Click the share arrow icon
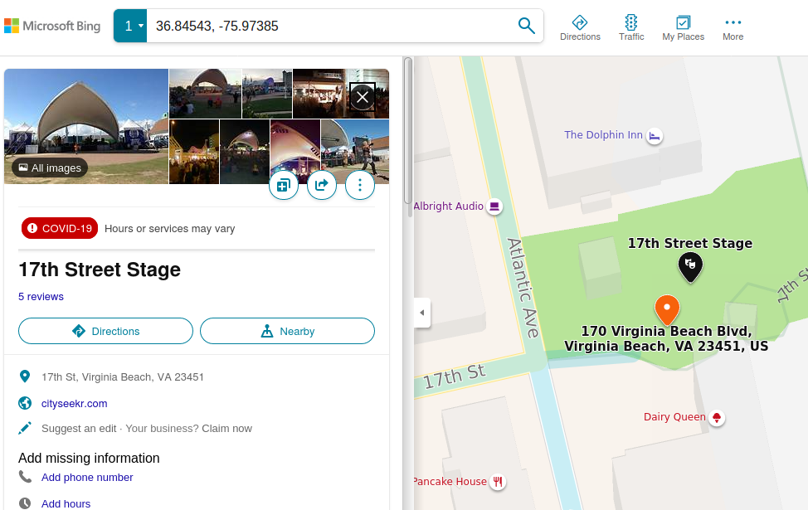808x510 pixels. (x=322, y=185)
